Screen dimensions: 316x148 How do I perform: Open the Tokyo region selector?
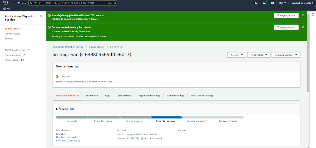point(283,3)
